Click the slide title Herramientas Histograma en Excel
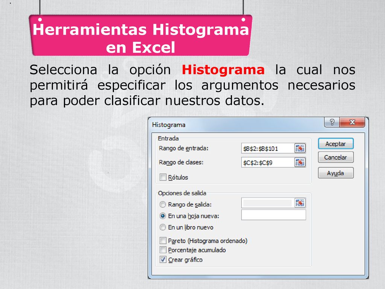 [x=141, y=38]
